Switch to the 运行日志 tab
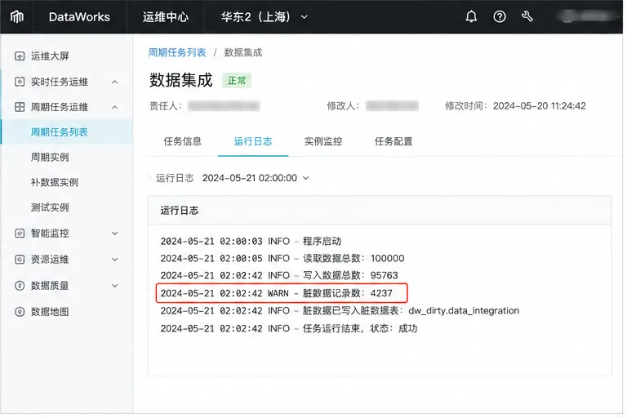Image resolution: width=627 pixels, height=418 pixels. [253, 141]
